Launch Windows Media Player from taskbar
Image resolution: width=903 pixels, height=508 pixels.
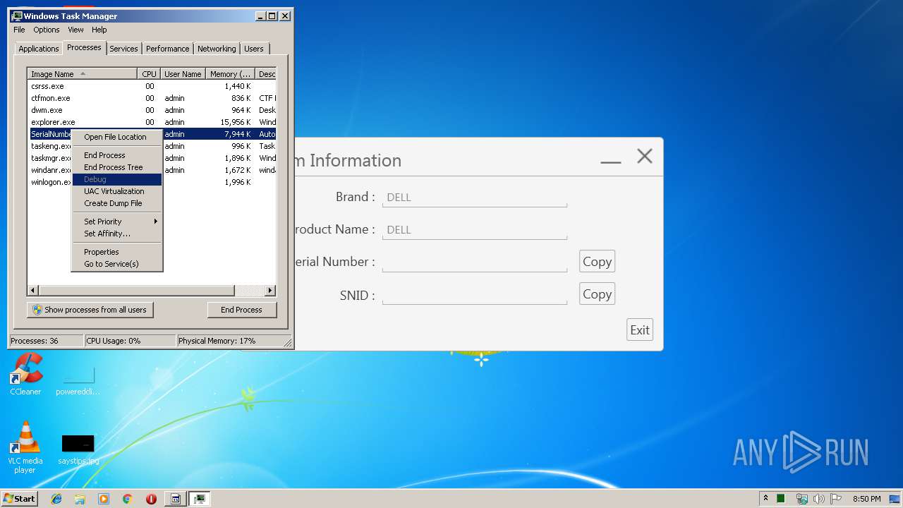tap(104, 499)
